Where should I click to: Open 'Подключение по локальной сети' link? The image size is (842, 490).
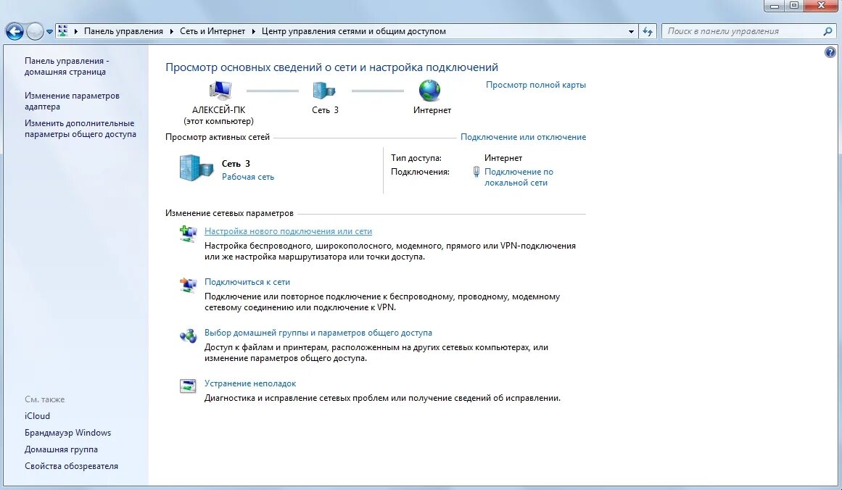point(519,177)
